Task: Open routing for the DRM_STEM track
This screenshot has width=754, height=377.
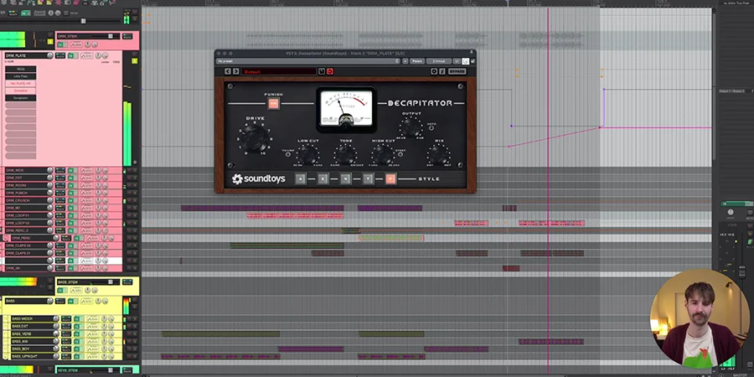Action: point(127,36)
